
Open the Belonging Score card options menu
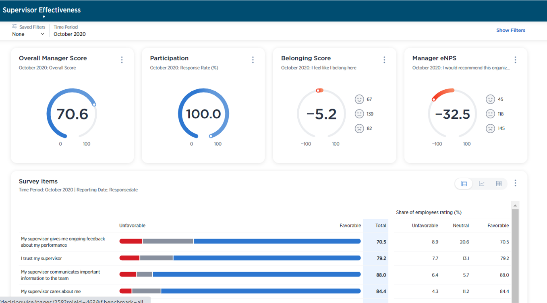pyautogui.click(x=384, y=60)
